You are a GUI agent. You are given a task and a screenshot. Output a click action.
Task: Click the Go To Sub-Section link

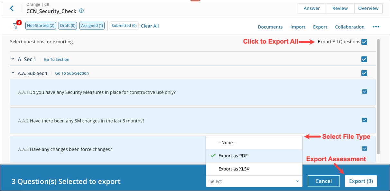click(x=72, y=73)
